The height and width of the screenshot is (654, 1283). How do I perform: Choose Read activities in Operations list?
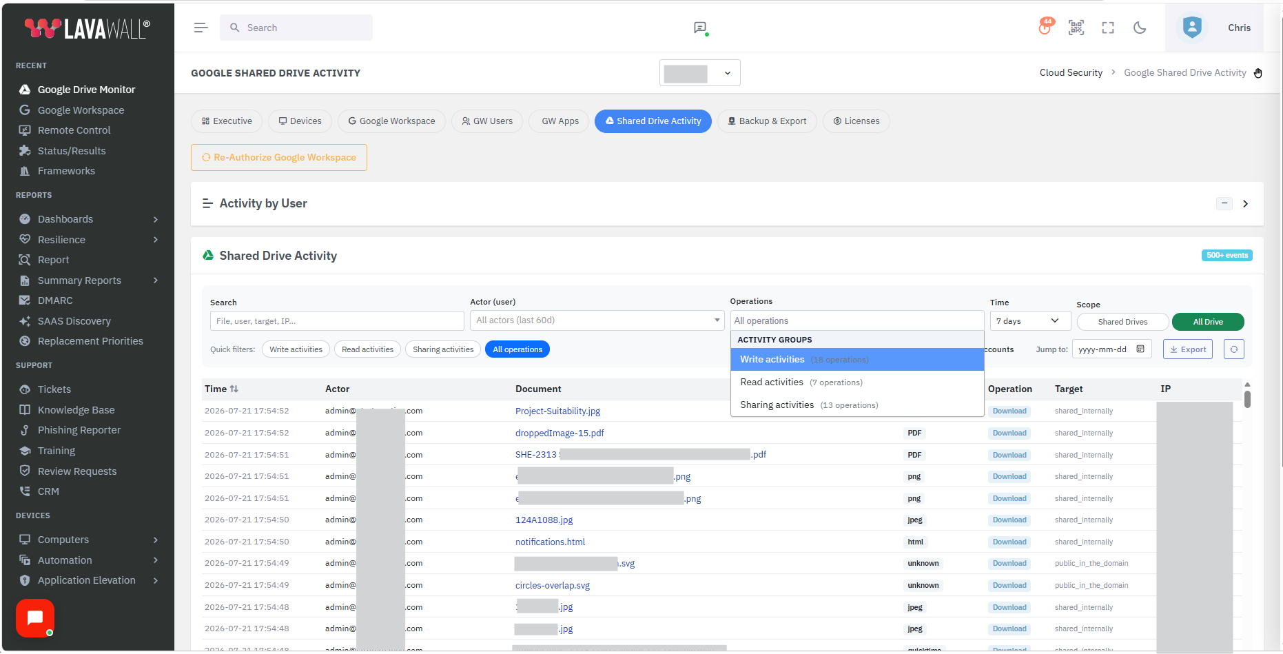pyautogui.click(x=857, y=382)
